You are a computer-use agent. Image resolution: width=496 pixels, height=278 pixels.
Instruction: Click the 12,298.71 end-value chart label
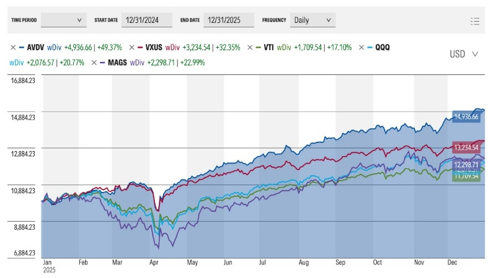(466, 164)
